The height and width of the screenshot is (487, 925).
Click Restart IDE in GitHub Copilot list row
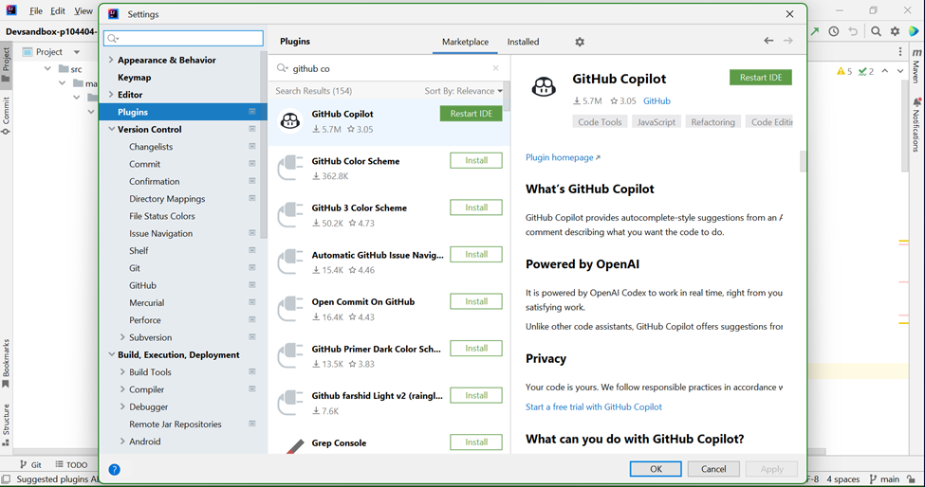[471, 114]
